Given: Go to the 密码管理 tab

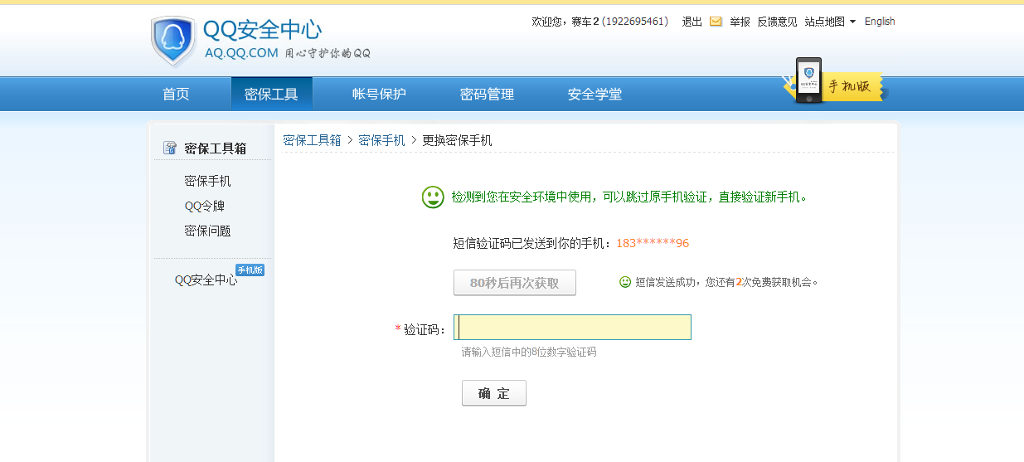Looking at the screenshot, I should pyautogui.click(x=487, y=95).
